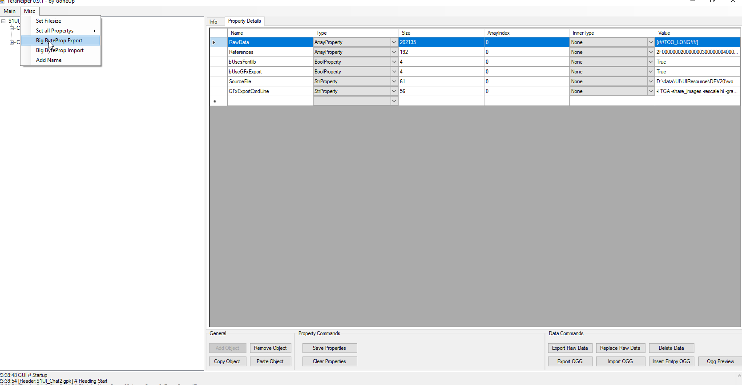
Task: Click the size cell showing 192
Action: coord(441,52)
